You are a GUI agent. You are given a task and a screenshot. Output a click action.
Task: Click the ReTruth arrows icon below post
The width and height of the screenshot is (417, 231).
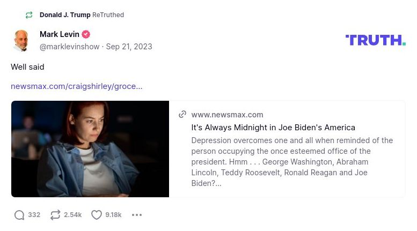click(55, 215)
